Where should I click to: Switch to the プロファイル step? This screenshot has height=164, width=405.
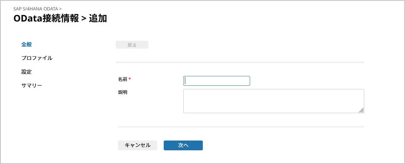pyautogui.click(x=37, y=58)
